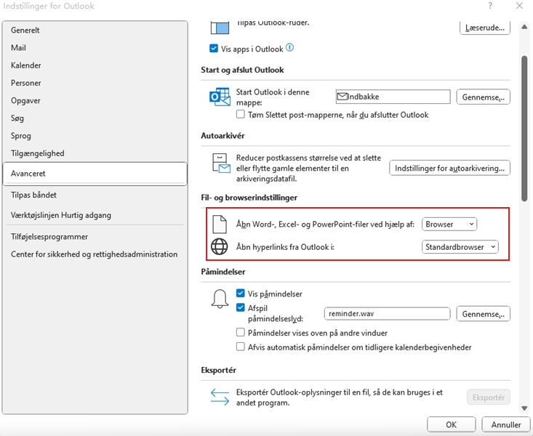Click the Autoarkivér section heading
This screenshot has height=436, width=533.
point(223,136)
